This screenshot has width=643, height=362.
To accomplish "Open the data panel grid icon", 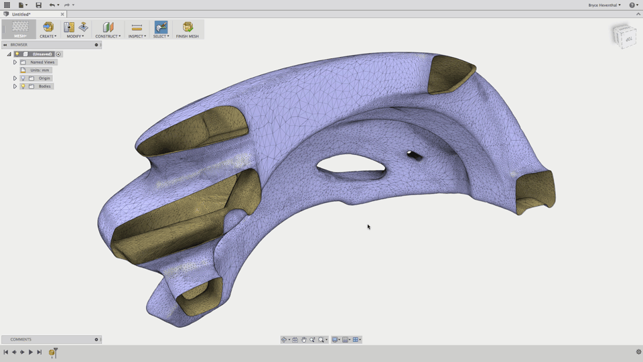I will (x=7, y=5).
